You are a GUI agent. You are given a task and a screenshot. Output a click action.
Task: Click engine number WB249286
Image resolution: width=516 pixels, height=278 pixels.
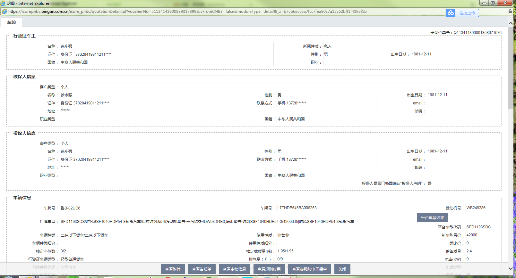click(476, 208)
